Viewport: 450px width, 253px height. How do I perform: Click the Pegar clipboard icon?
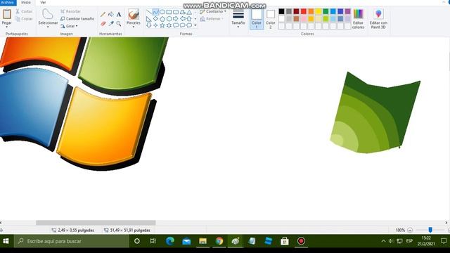[x=6, y=14]
